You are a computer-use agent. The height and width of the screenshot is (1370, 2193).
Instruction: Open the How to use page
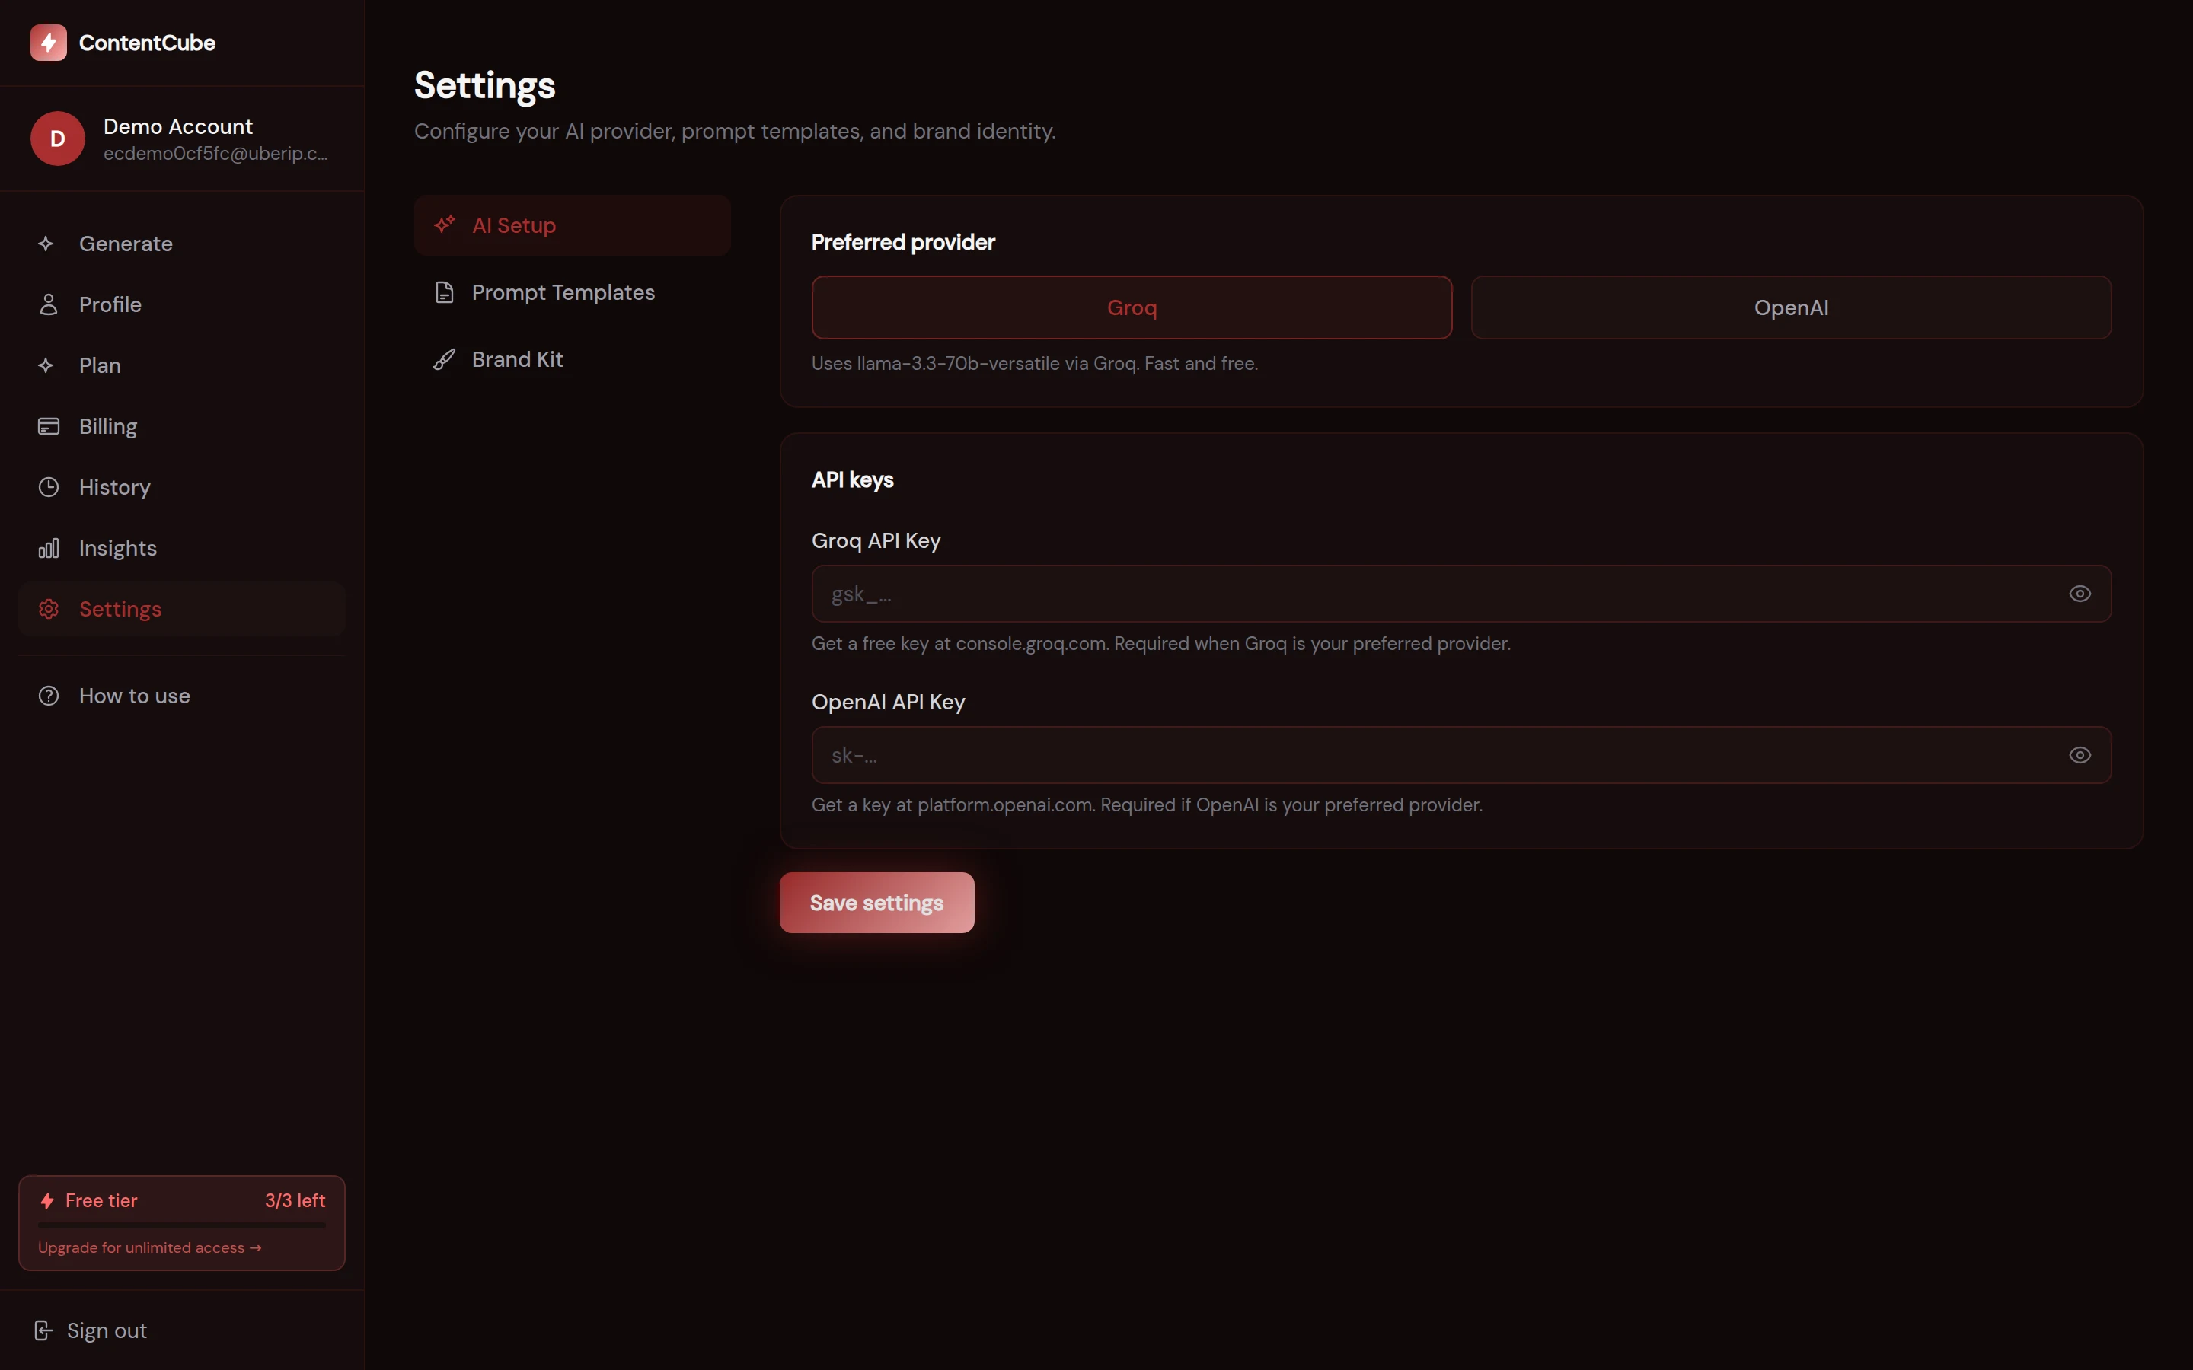(x=181, y=696)
